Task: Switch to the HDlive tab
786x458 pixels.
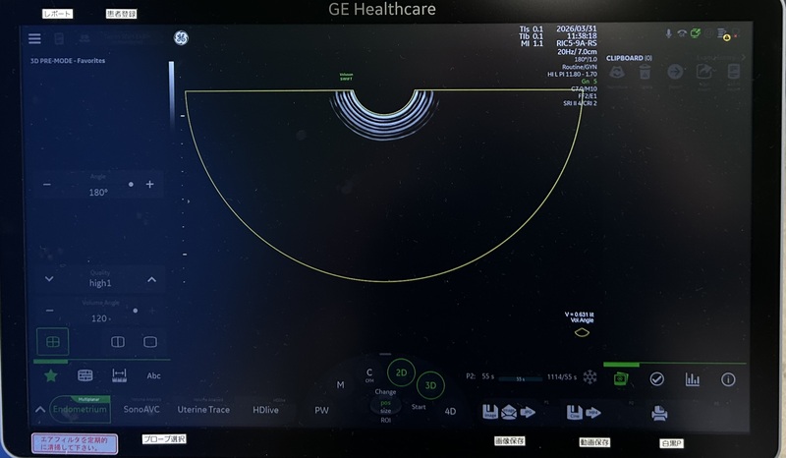Action: tap(267, 409)
